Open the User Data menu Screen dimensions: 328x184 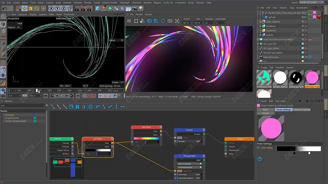[280, 101]
